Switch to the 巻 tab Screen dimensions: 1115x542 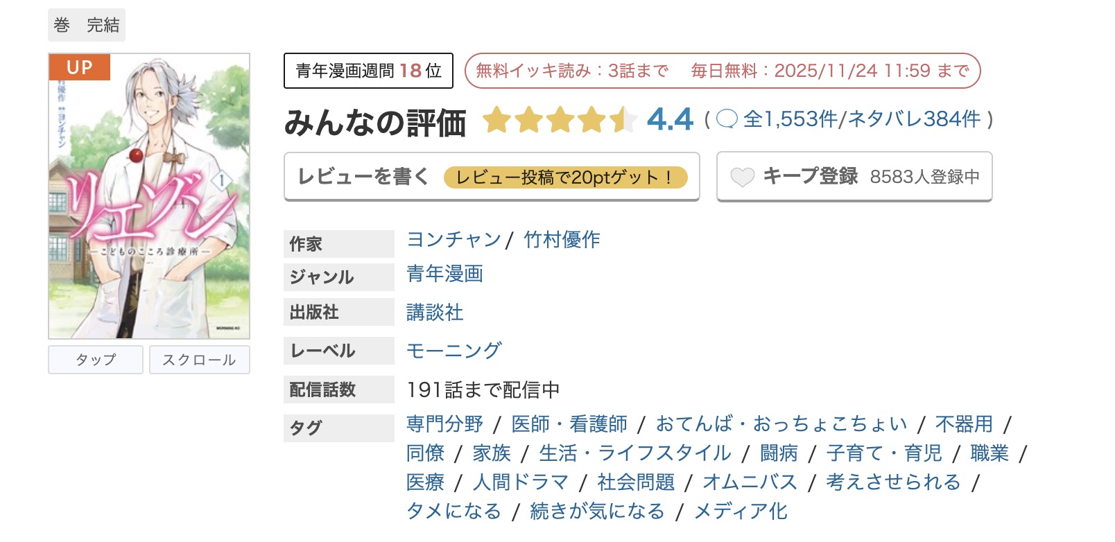(x=61, y=24)
